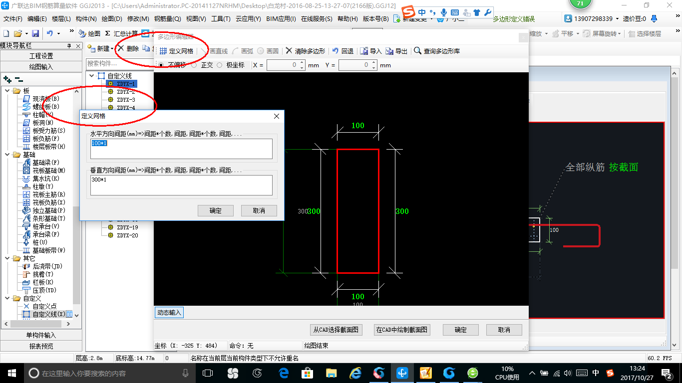Viewport: 682px width, 383px height.
Task: Click 查询多边形库 search polygon library
Action: point(437,51)
